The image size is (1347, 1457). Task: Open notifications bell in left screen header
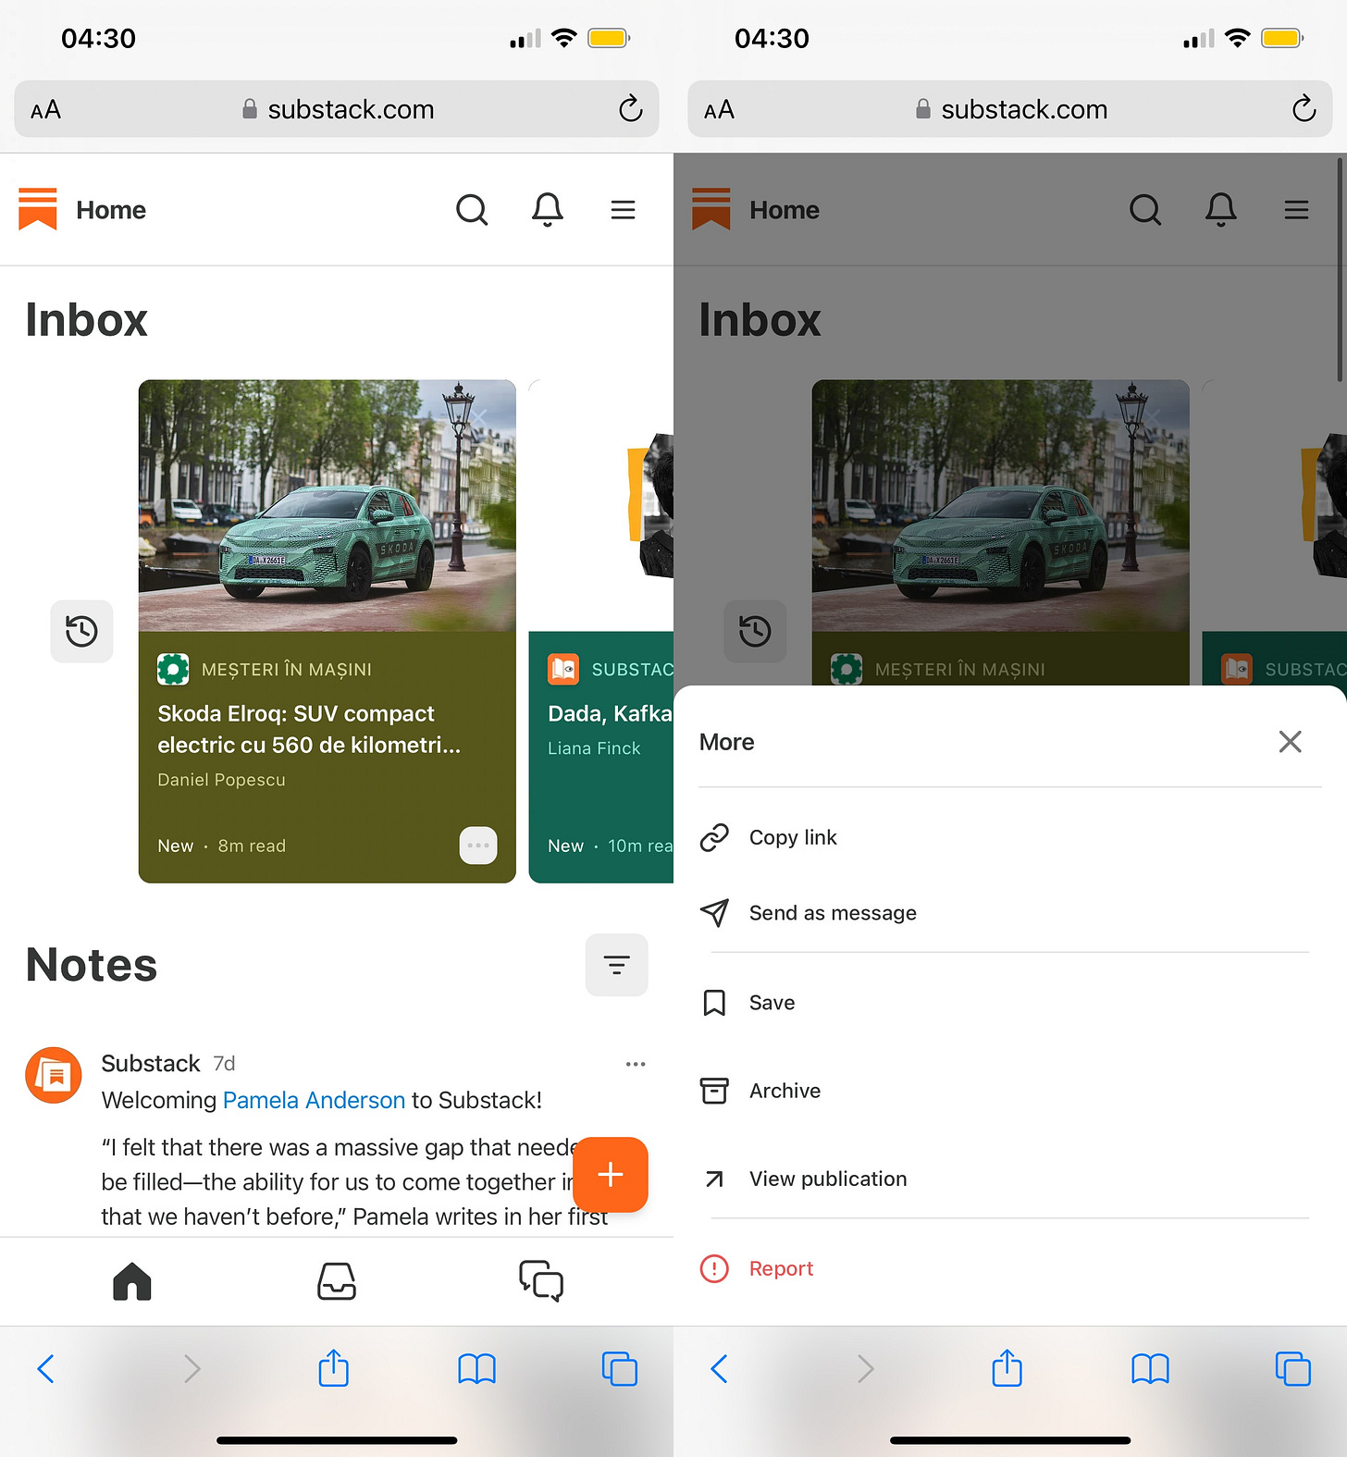point(548,210)
